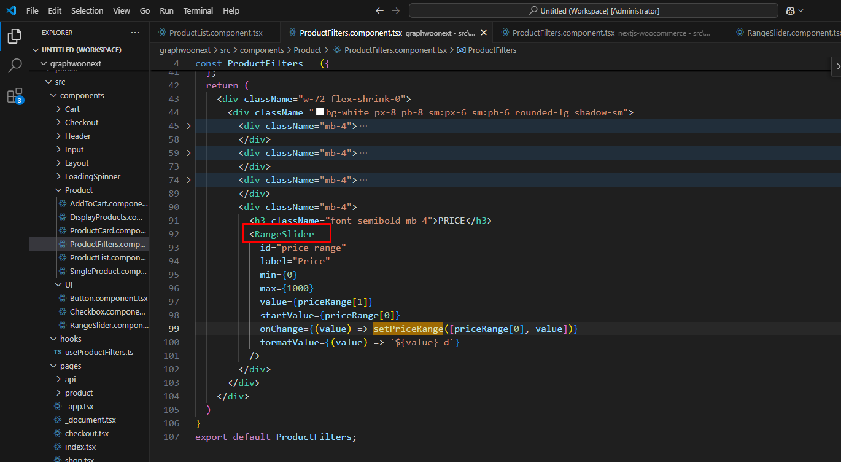
Task: Click the Untitled (Workspace) command center search box
Action: [x=593, y=11]
